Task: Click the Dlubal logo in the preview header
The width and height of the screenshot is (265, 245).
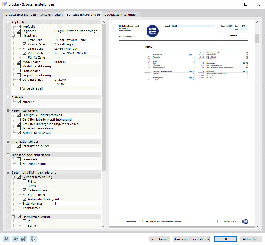Action: [x=153, y=31]
